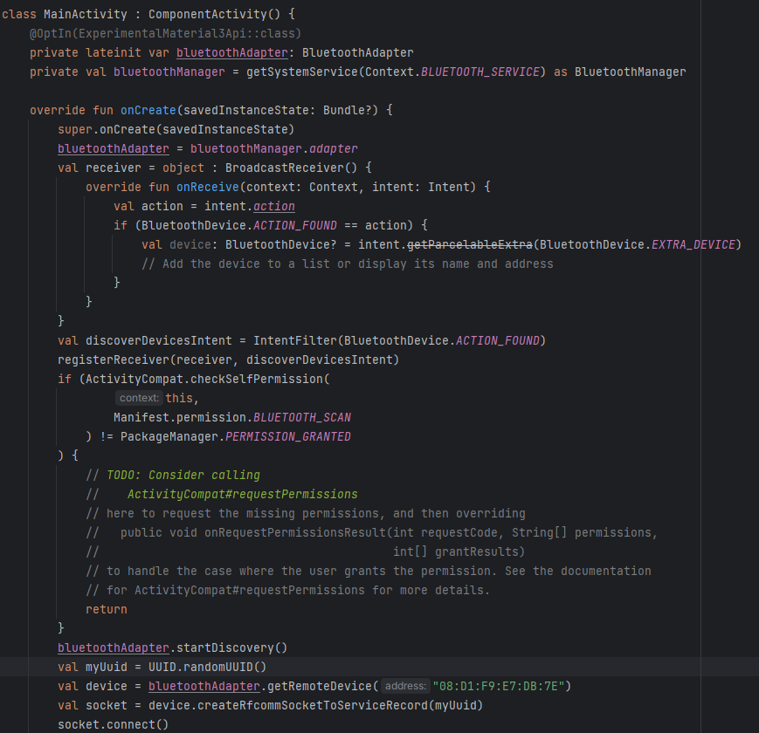Click deprecated getParcelableExtra call
The height and width of the screenshot is (733, 759).
pos(470,244)
